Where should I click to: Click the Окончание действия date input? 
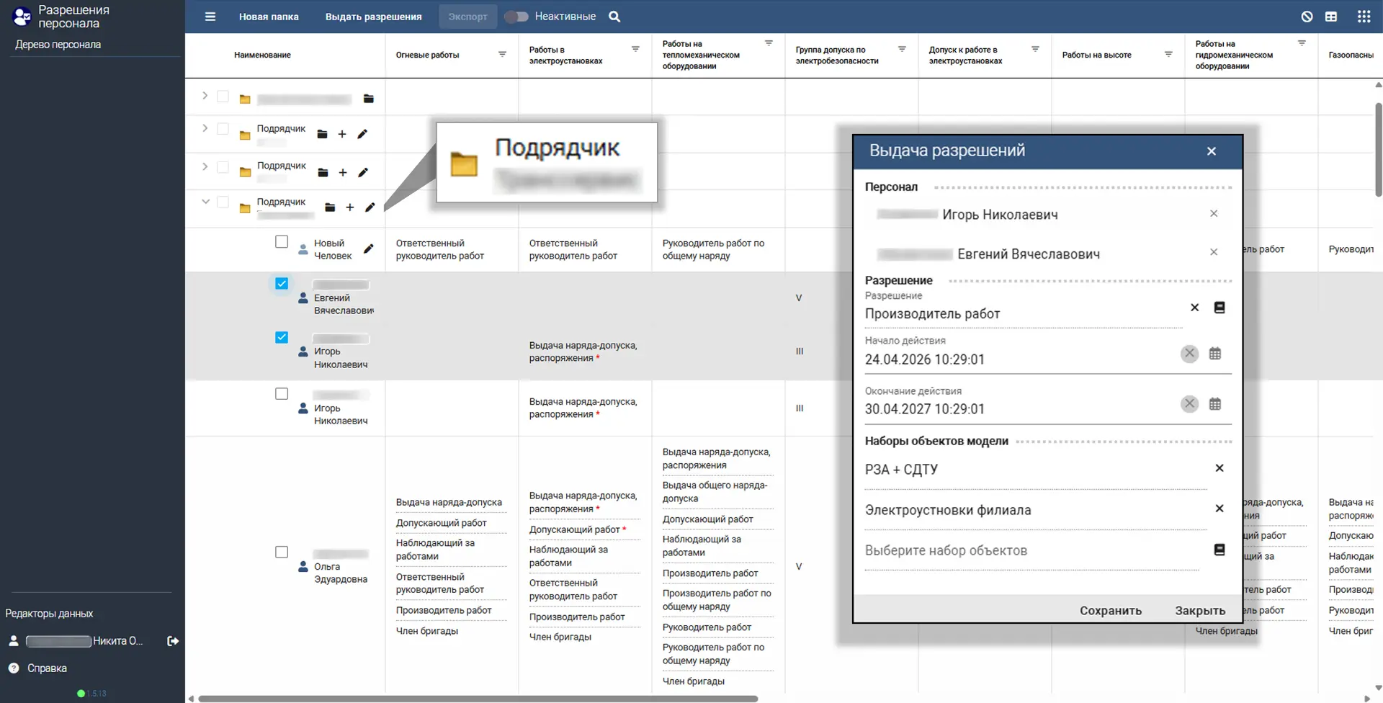pyautogui.click(x=1021, y=409)
